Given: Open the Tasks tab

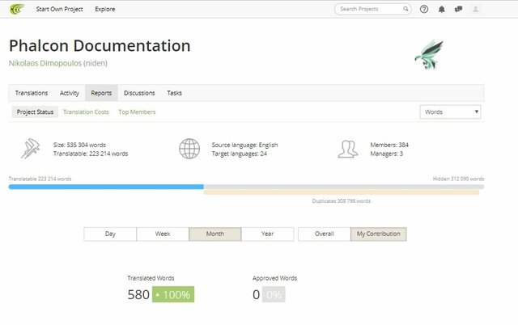Looking at the screenshot, I should [x=175, y=93].
